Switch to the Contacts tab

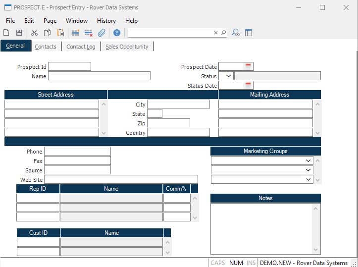(x=46, y=47)
